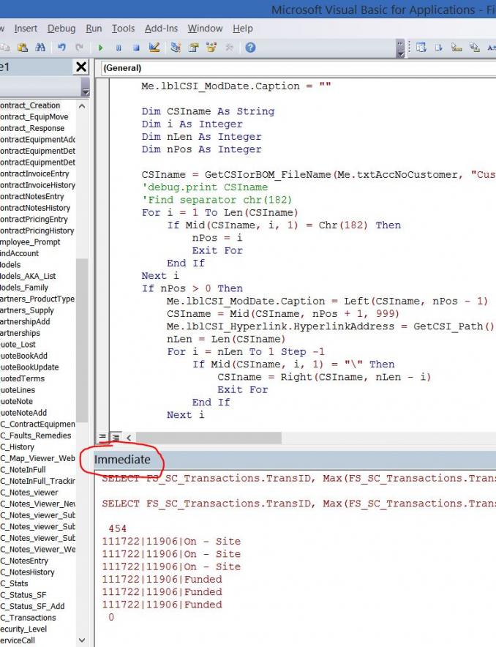Select Contract_Response in project list
Image resolution: width=496 pixels, height=647 pixels.
32,128
